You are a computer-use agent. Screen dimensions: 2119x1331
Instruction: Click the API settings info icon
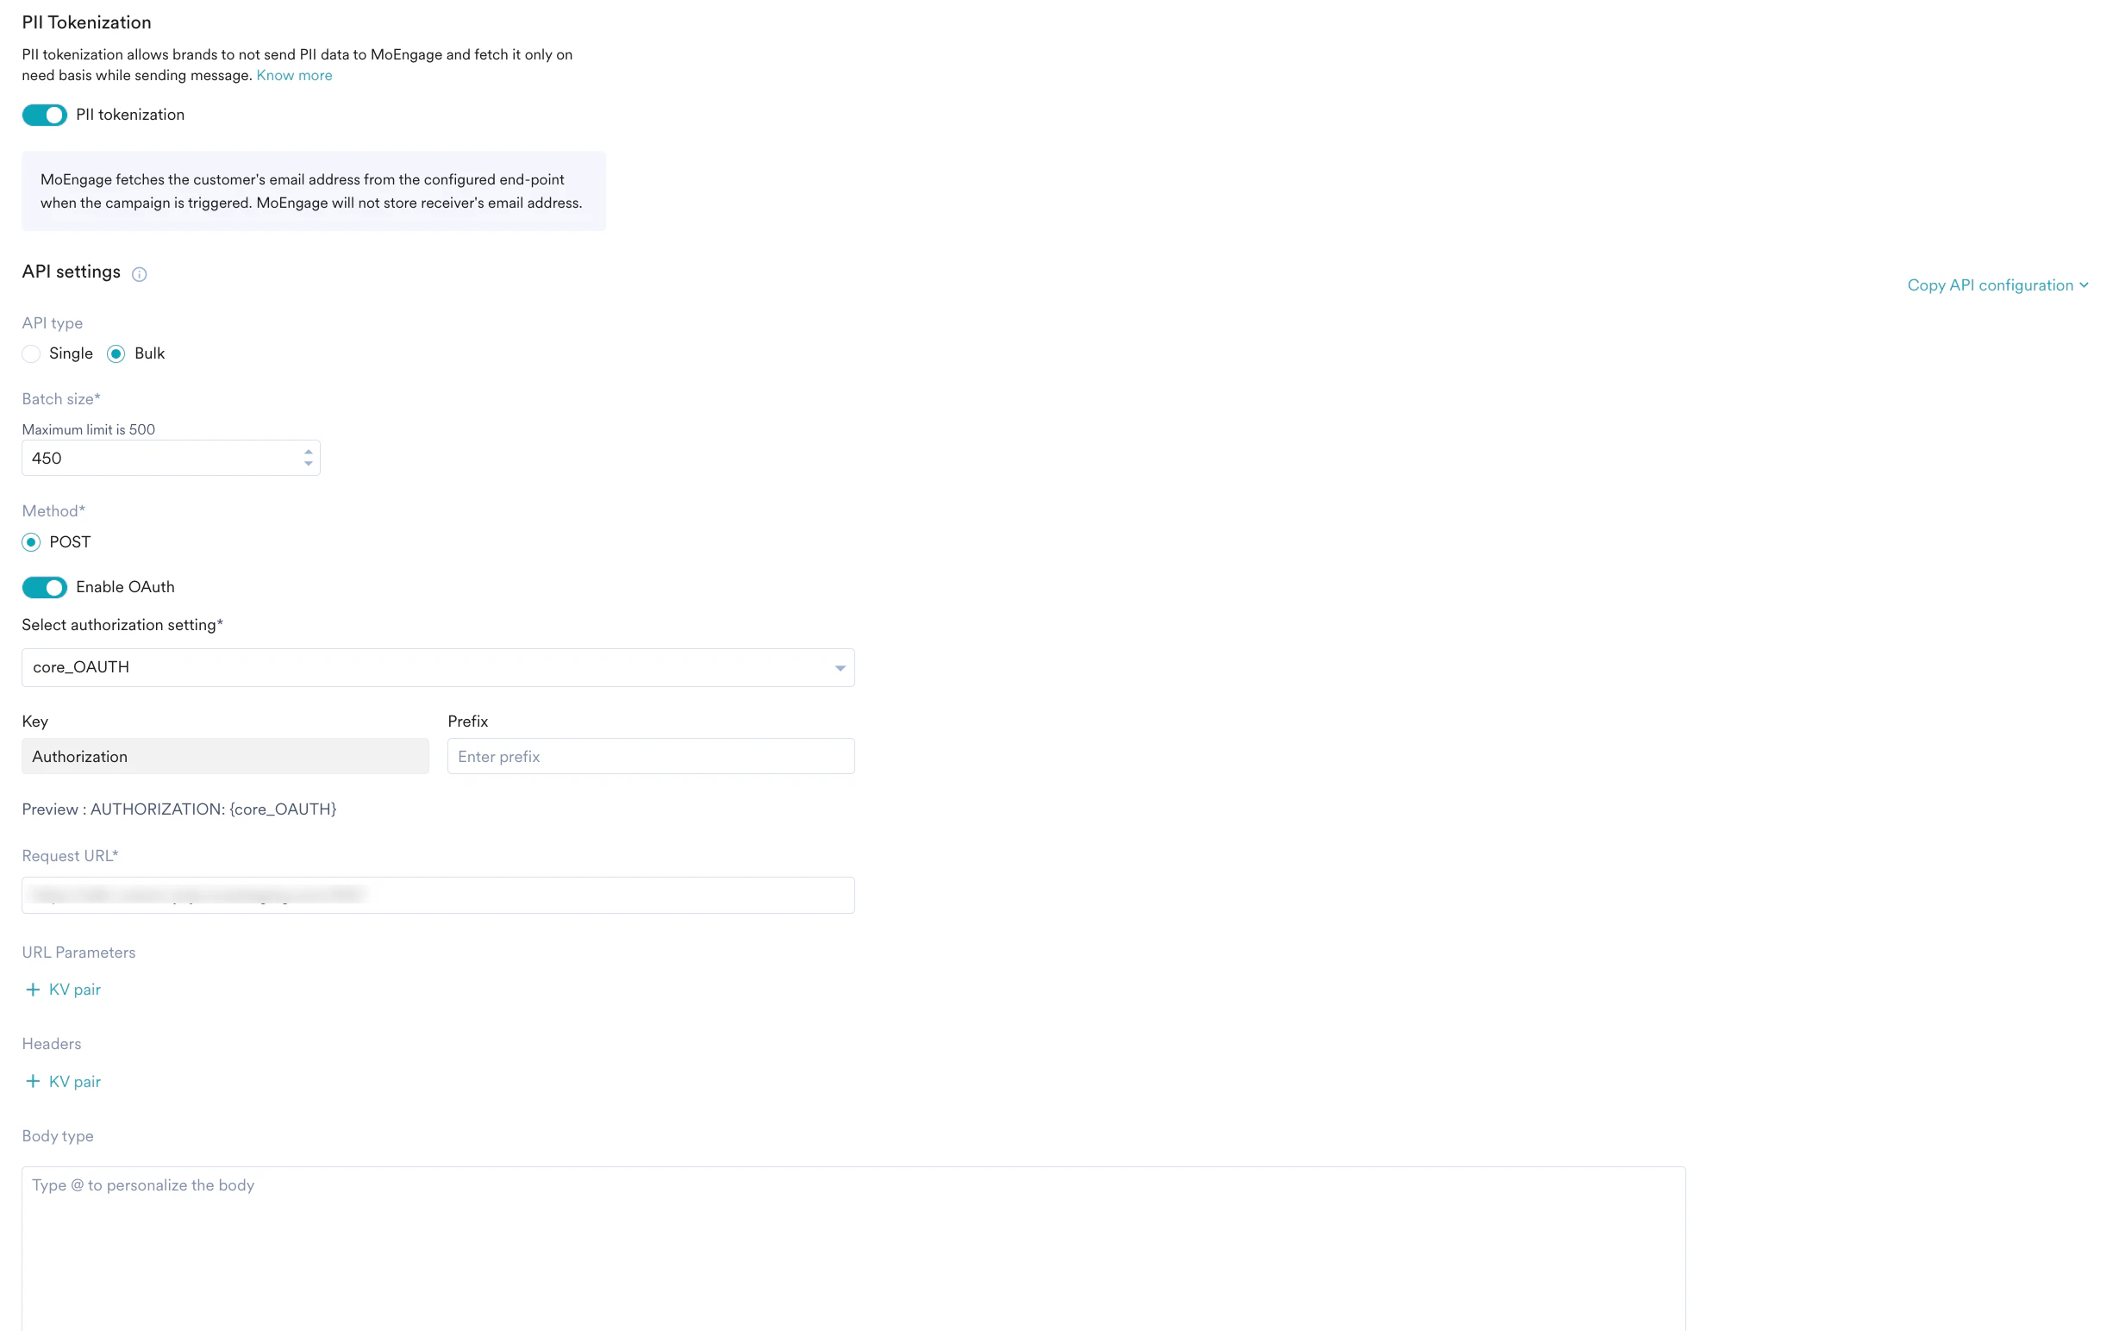(x=139, y=274)
